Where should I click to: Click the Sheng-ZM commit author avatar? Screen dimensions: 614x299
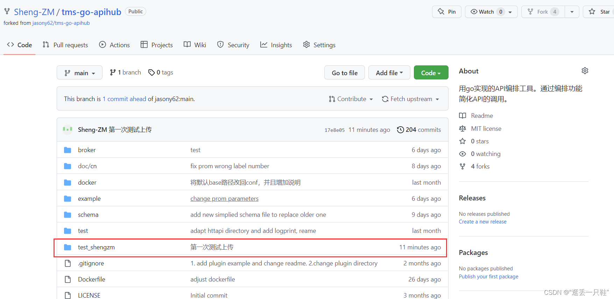[68, 129]
